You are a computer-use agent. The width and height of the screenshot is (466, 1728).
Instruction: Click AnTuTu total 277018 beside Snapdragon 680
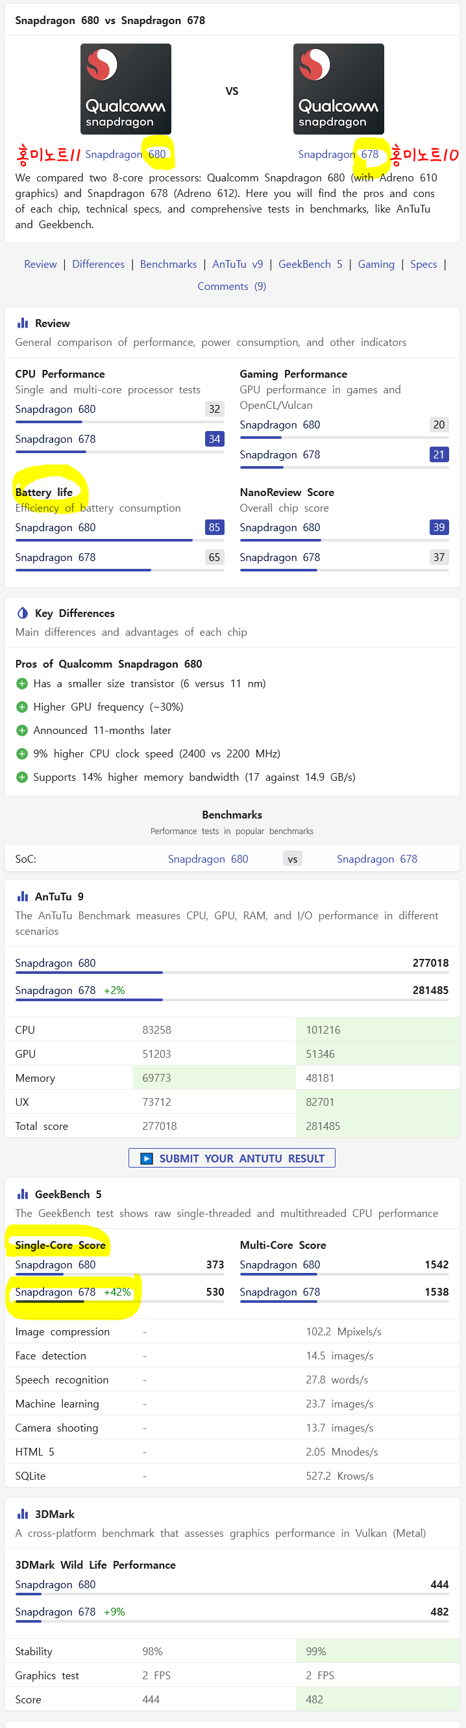tap(430, 963)
